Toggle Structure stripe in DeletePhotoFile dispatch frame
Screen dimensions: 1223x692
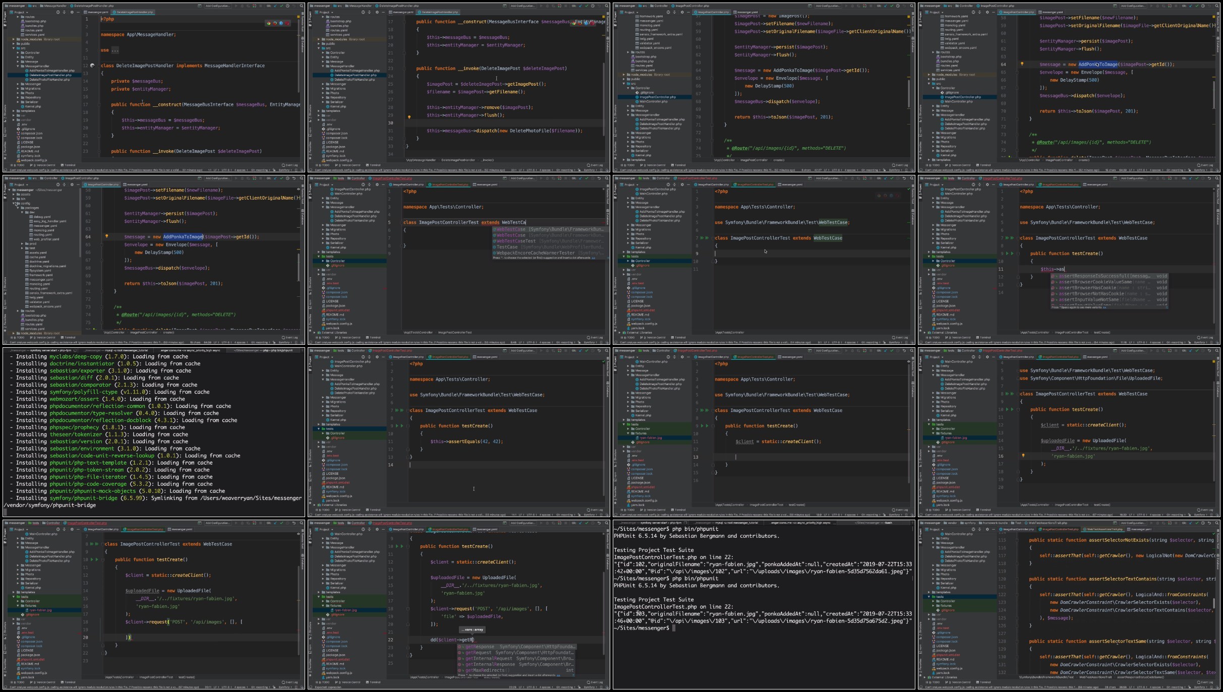pos(310,113)
